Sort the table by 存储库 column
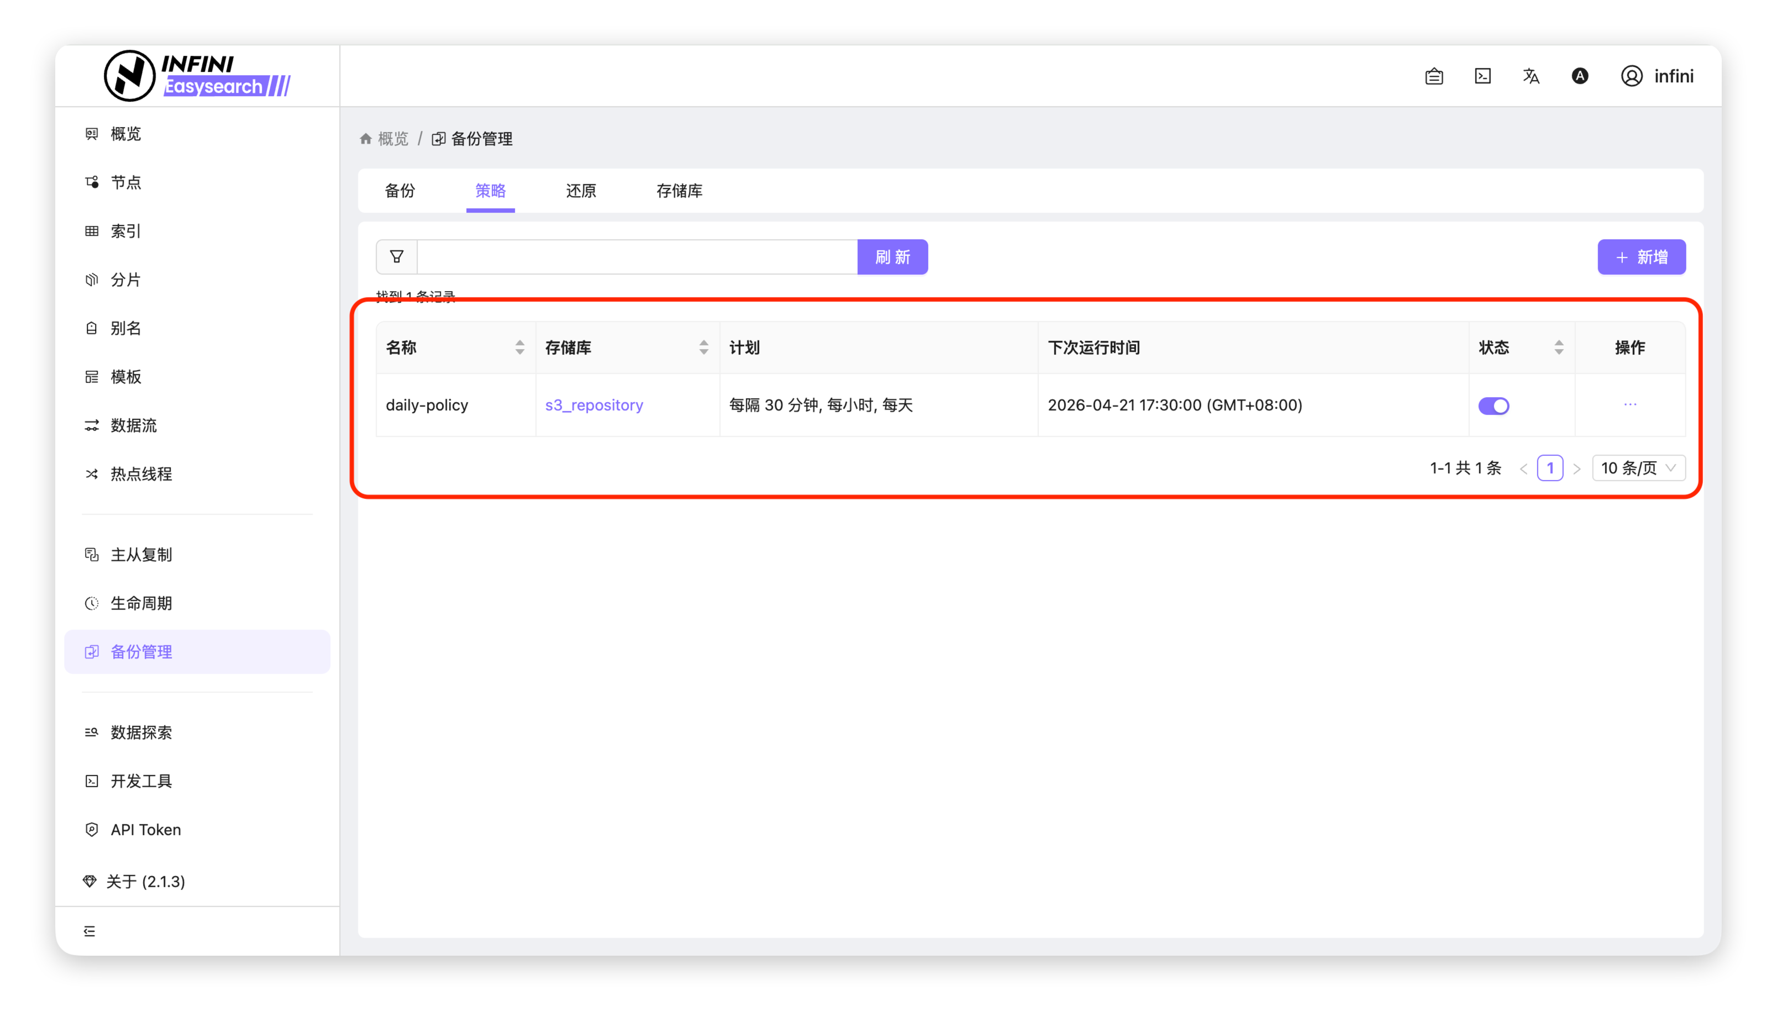 point(703,347)
